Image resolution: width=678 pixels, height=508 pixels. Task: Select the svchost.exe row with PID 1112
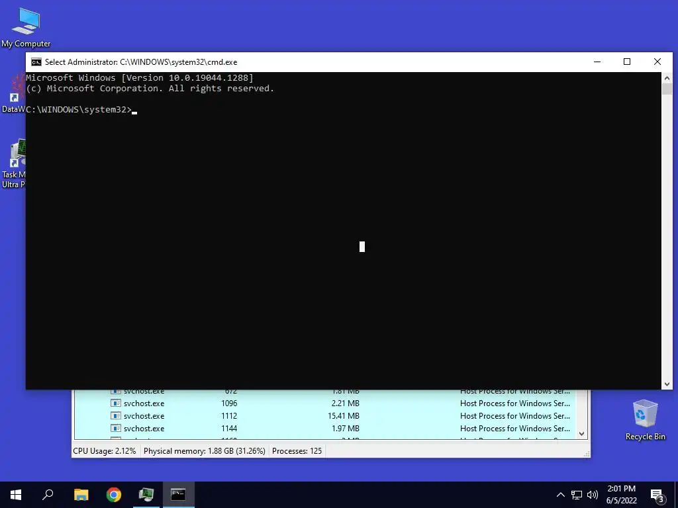pos(324,416)
